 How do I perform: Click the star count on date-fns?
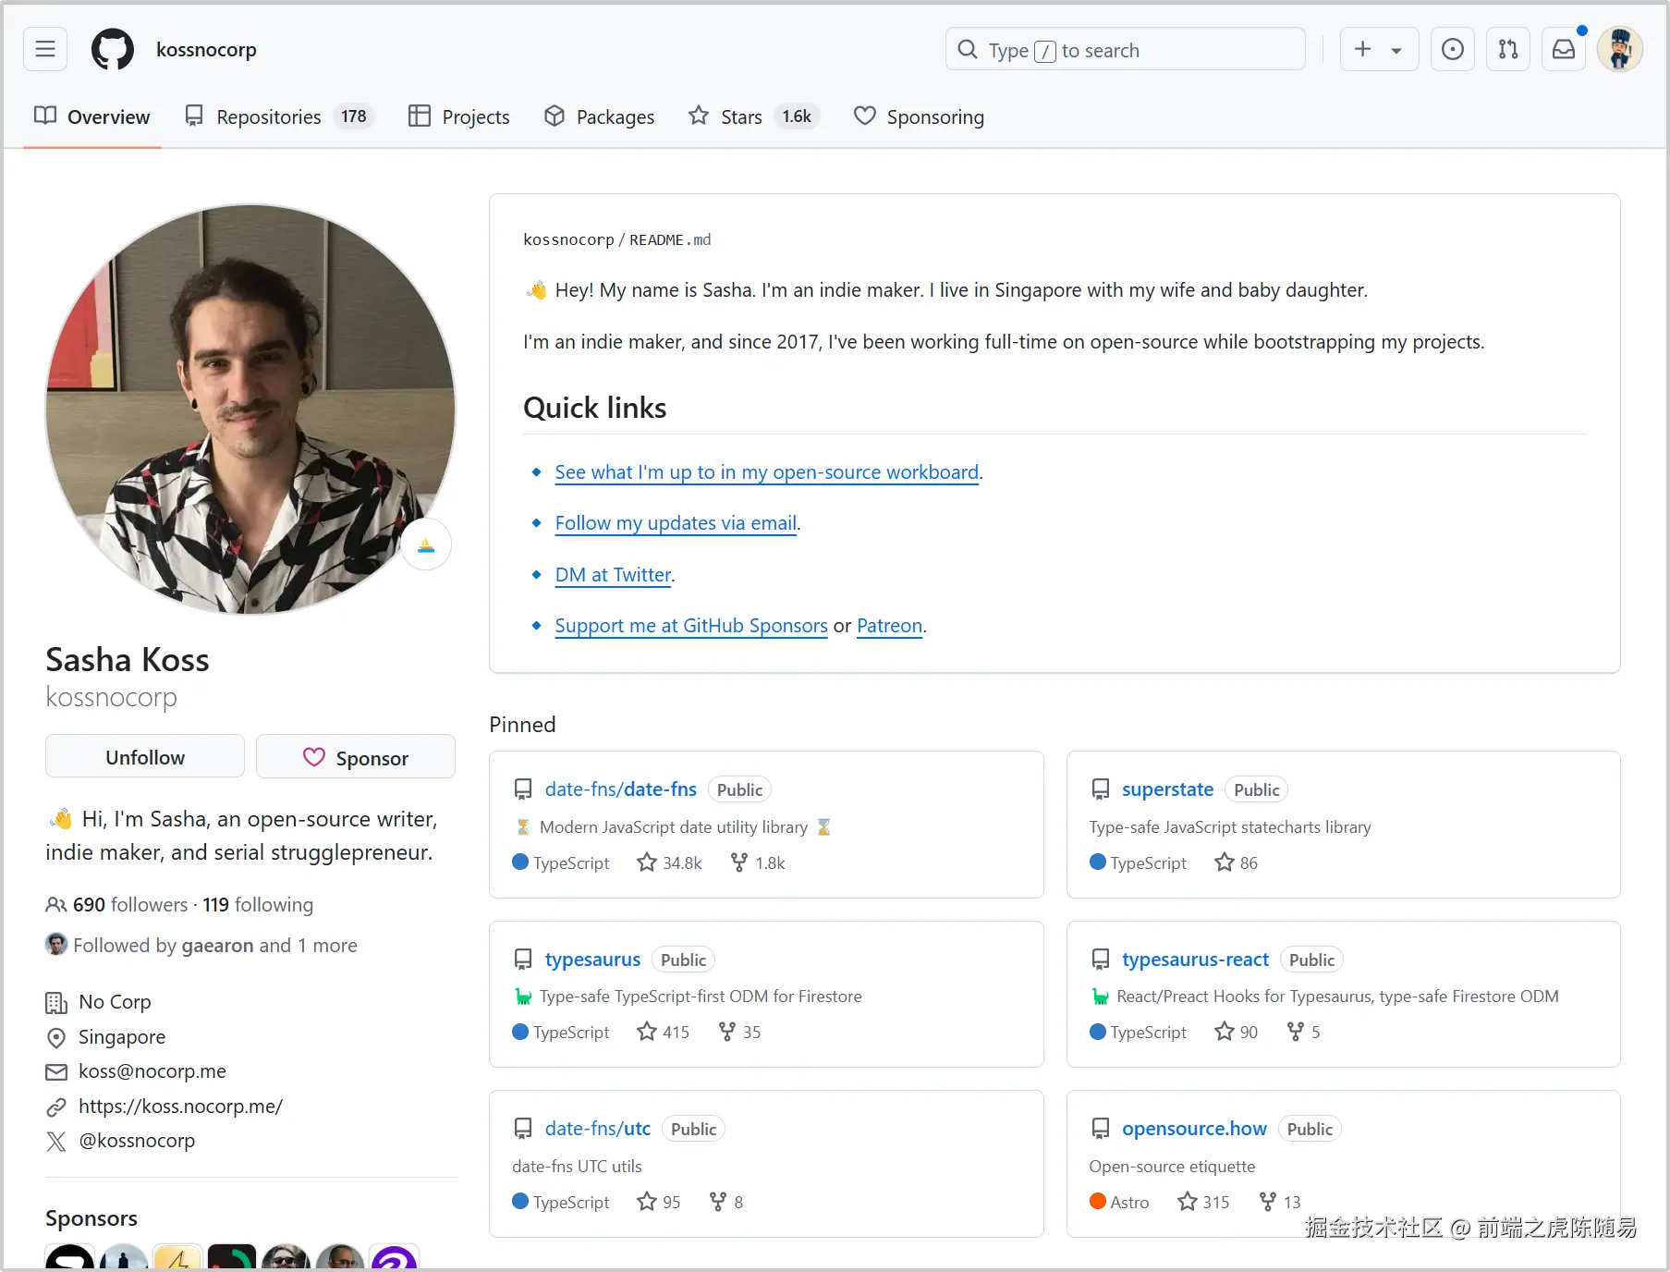[670, 862]
